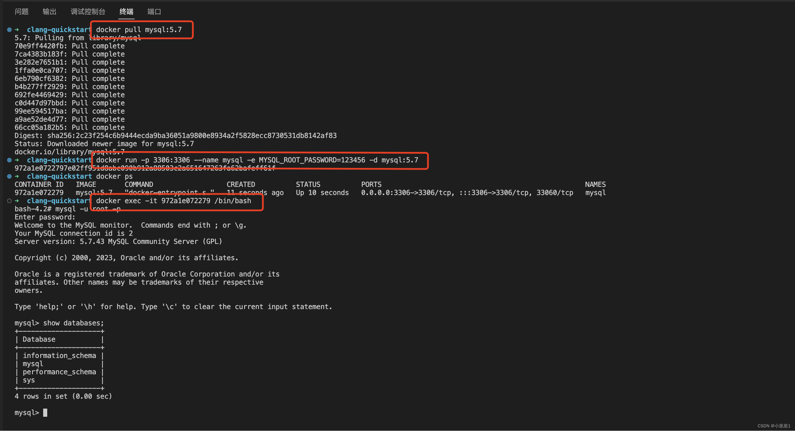Click the performance_schema table row
The width and height of the screenshot is (795, 431).
[x=59, y=372]
